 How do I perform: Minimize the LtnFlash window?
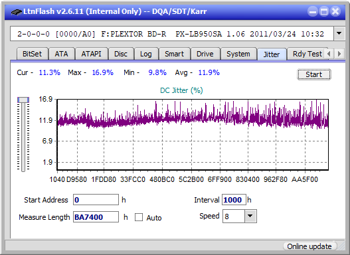coord(313,11)
